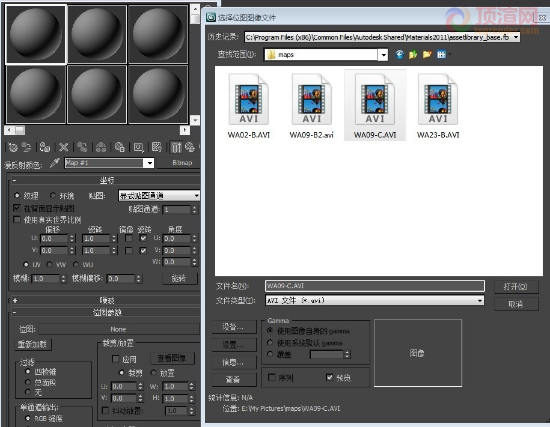Click the 信息... button
Screen dimensions: 550x427
click(234, 362)
